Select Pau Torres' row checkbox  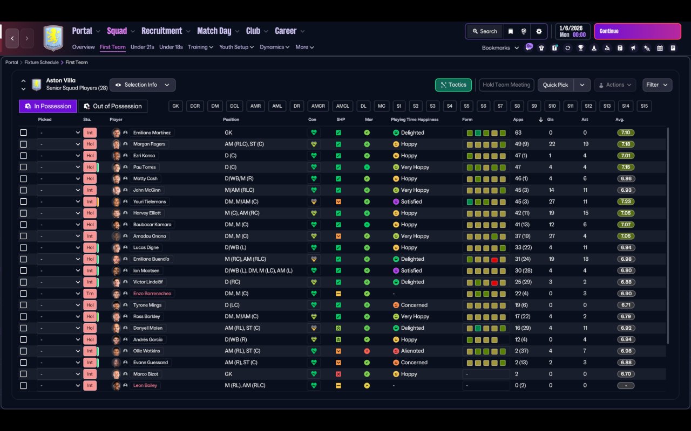pos(23,167)
